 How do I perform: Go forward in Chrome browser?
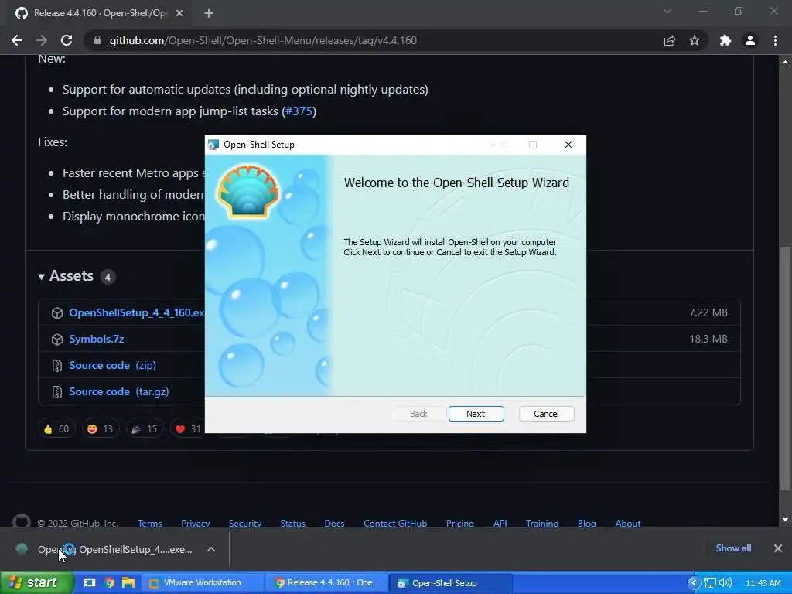(x=42, y=40)
